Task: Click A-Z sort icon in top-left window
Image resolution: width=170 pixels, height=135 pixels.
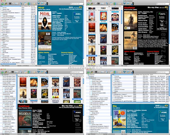Action: click(29, 4)
